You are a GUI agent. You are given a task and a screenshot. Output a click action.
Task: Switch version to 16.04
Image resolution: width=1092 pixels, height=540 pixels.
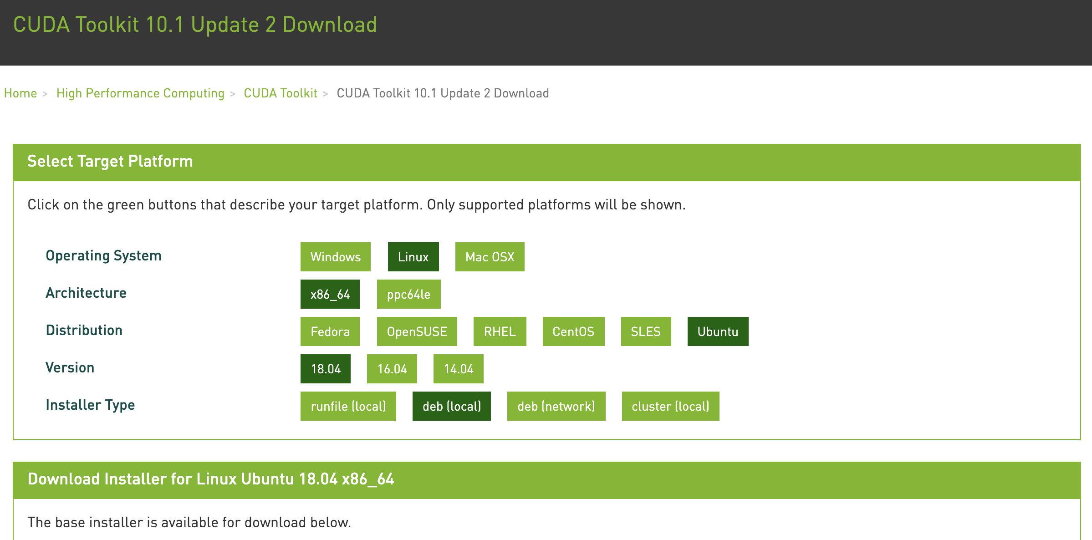pyautogui.click(x=392, y=369)
